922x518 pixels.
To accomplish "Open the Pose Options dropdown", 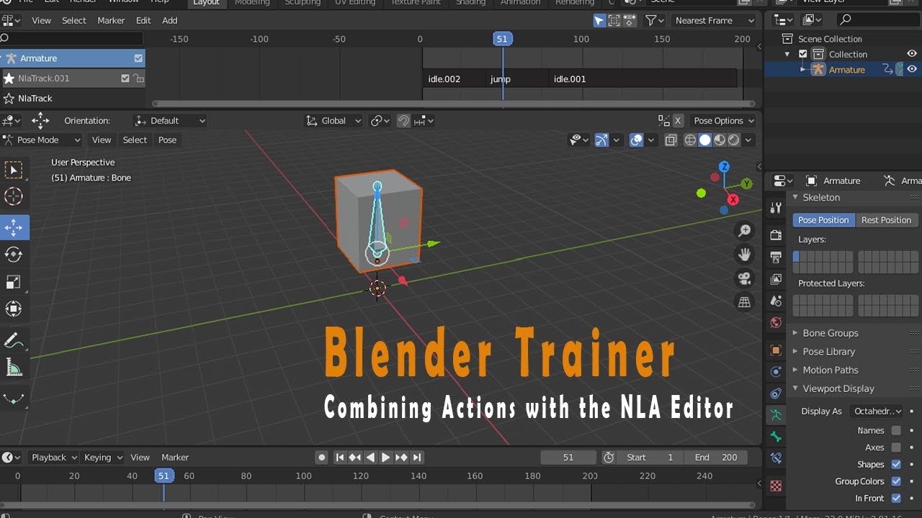I will click(x=723, y=121).
